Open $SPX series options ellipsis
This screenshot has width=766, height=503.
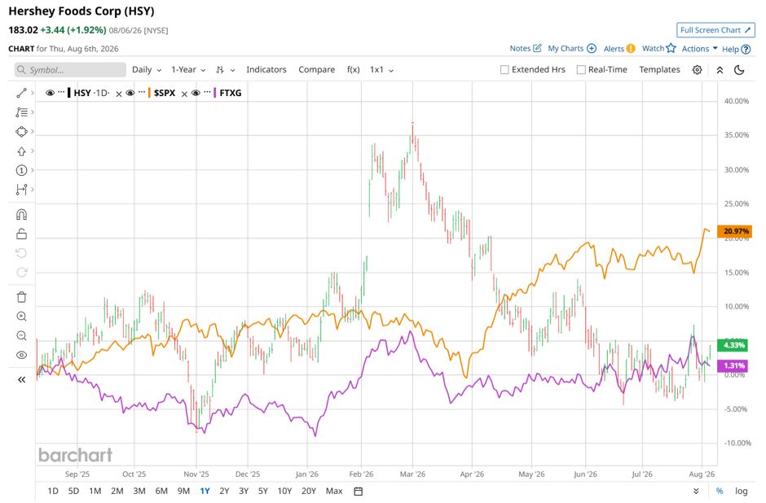(141, 92)
